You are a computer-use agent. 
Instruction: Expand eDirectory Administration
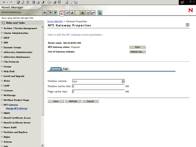click(x=2, y=52)
